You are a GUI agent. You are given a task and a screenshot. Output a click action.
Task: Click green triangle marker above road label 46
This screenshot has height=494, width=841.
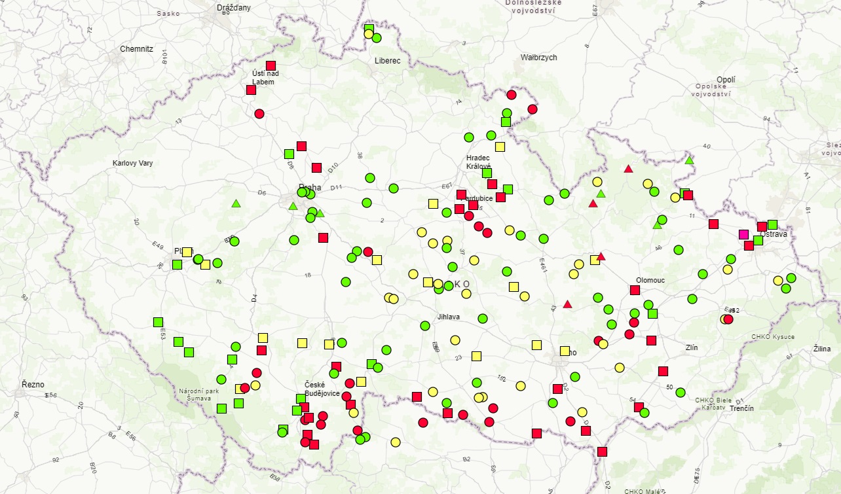[657, 225]
